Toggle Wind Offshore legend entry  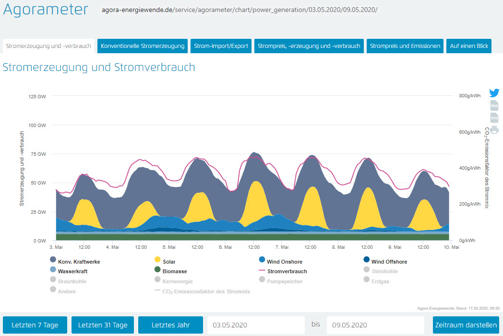pos(384,262)
